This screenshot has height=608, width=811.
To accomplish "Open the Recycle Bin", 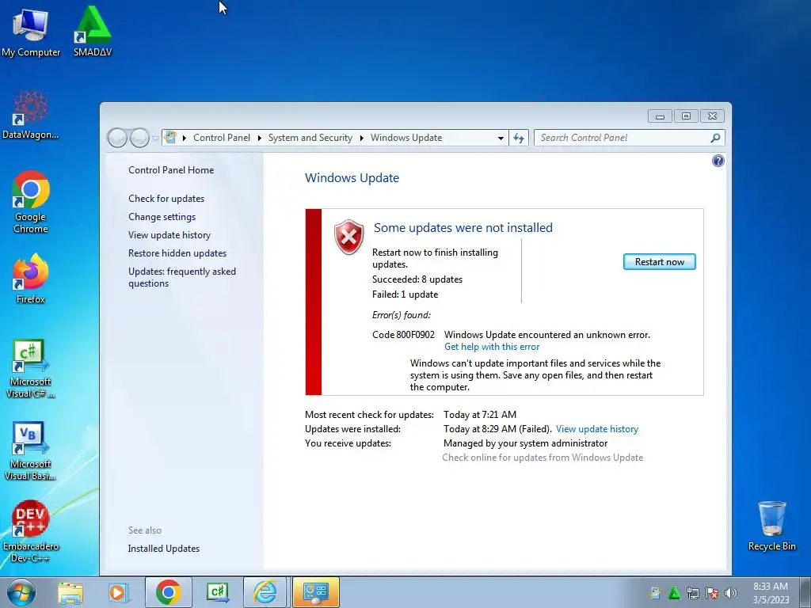I will click(x=771, y=526).
